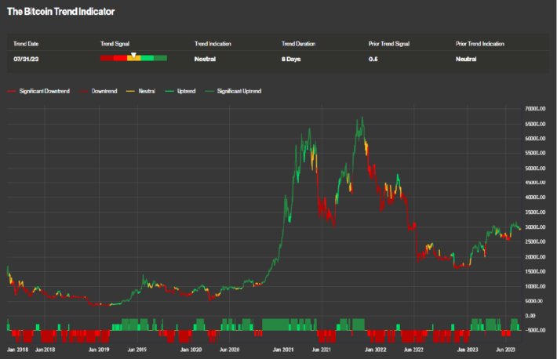This screenshot has width=557, height=359.
Task: Toggle the Downtrend legend entry
Action: click(98, 91)
